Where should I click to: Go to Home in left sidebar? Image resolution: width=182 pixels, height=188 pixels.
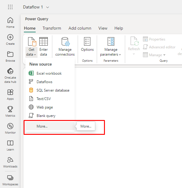point(10,23)
